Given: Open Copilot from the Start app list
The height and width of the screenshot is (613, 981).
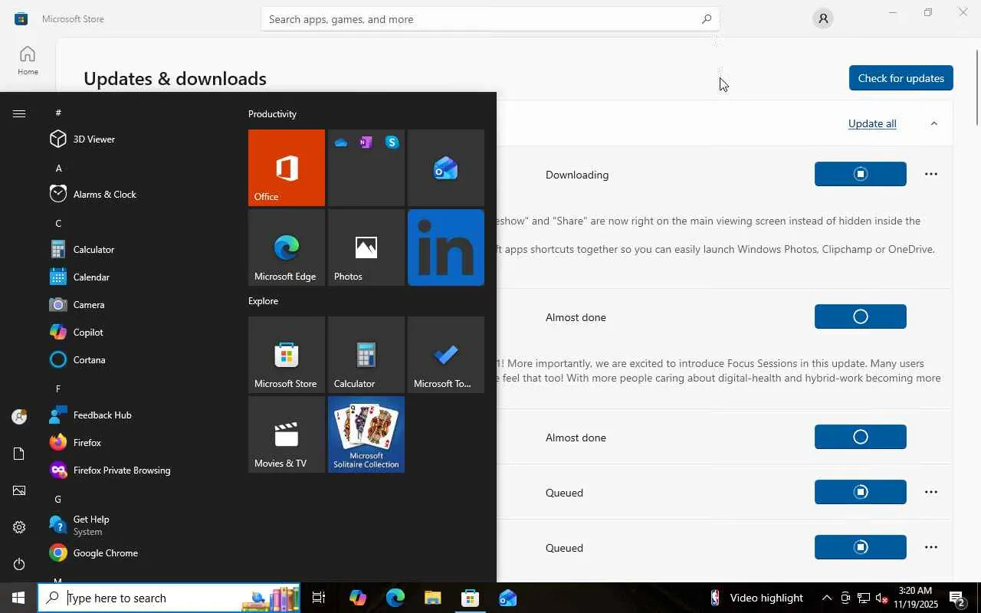Looking at the screenshot, I should tap(138, 333).
